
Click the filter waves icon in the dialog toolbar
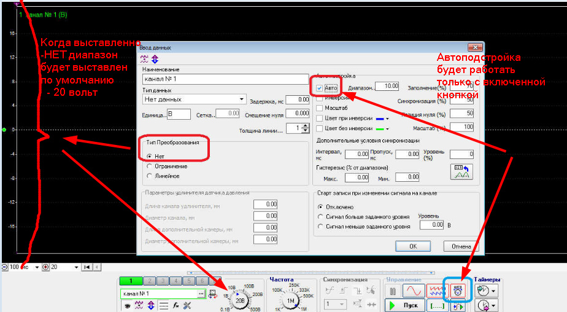click(144, 59)
